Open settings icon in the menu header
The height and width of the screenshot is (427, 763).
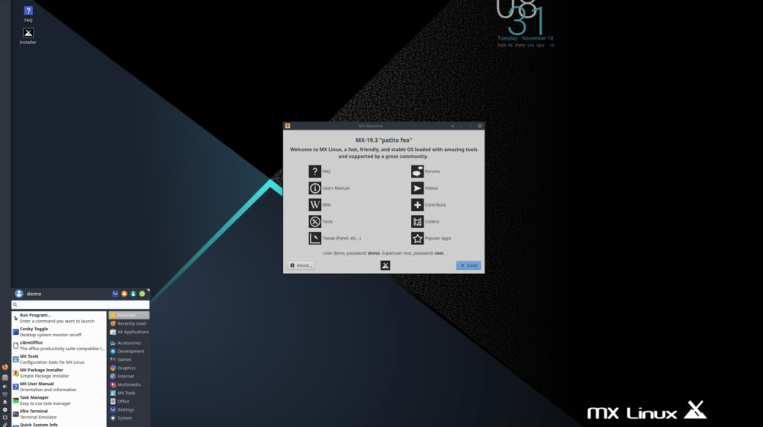[115, 294]
